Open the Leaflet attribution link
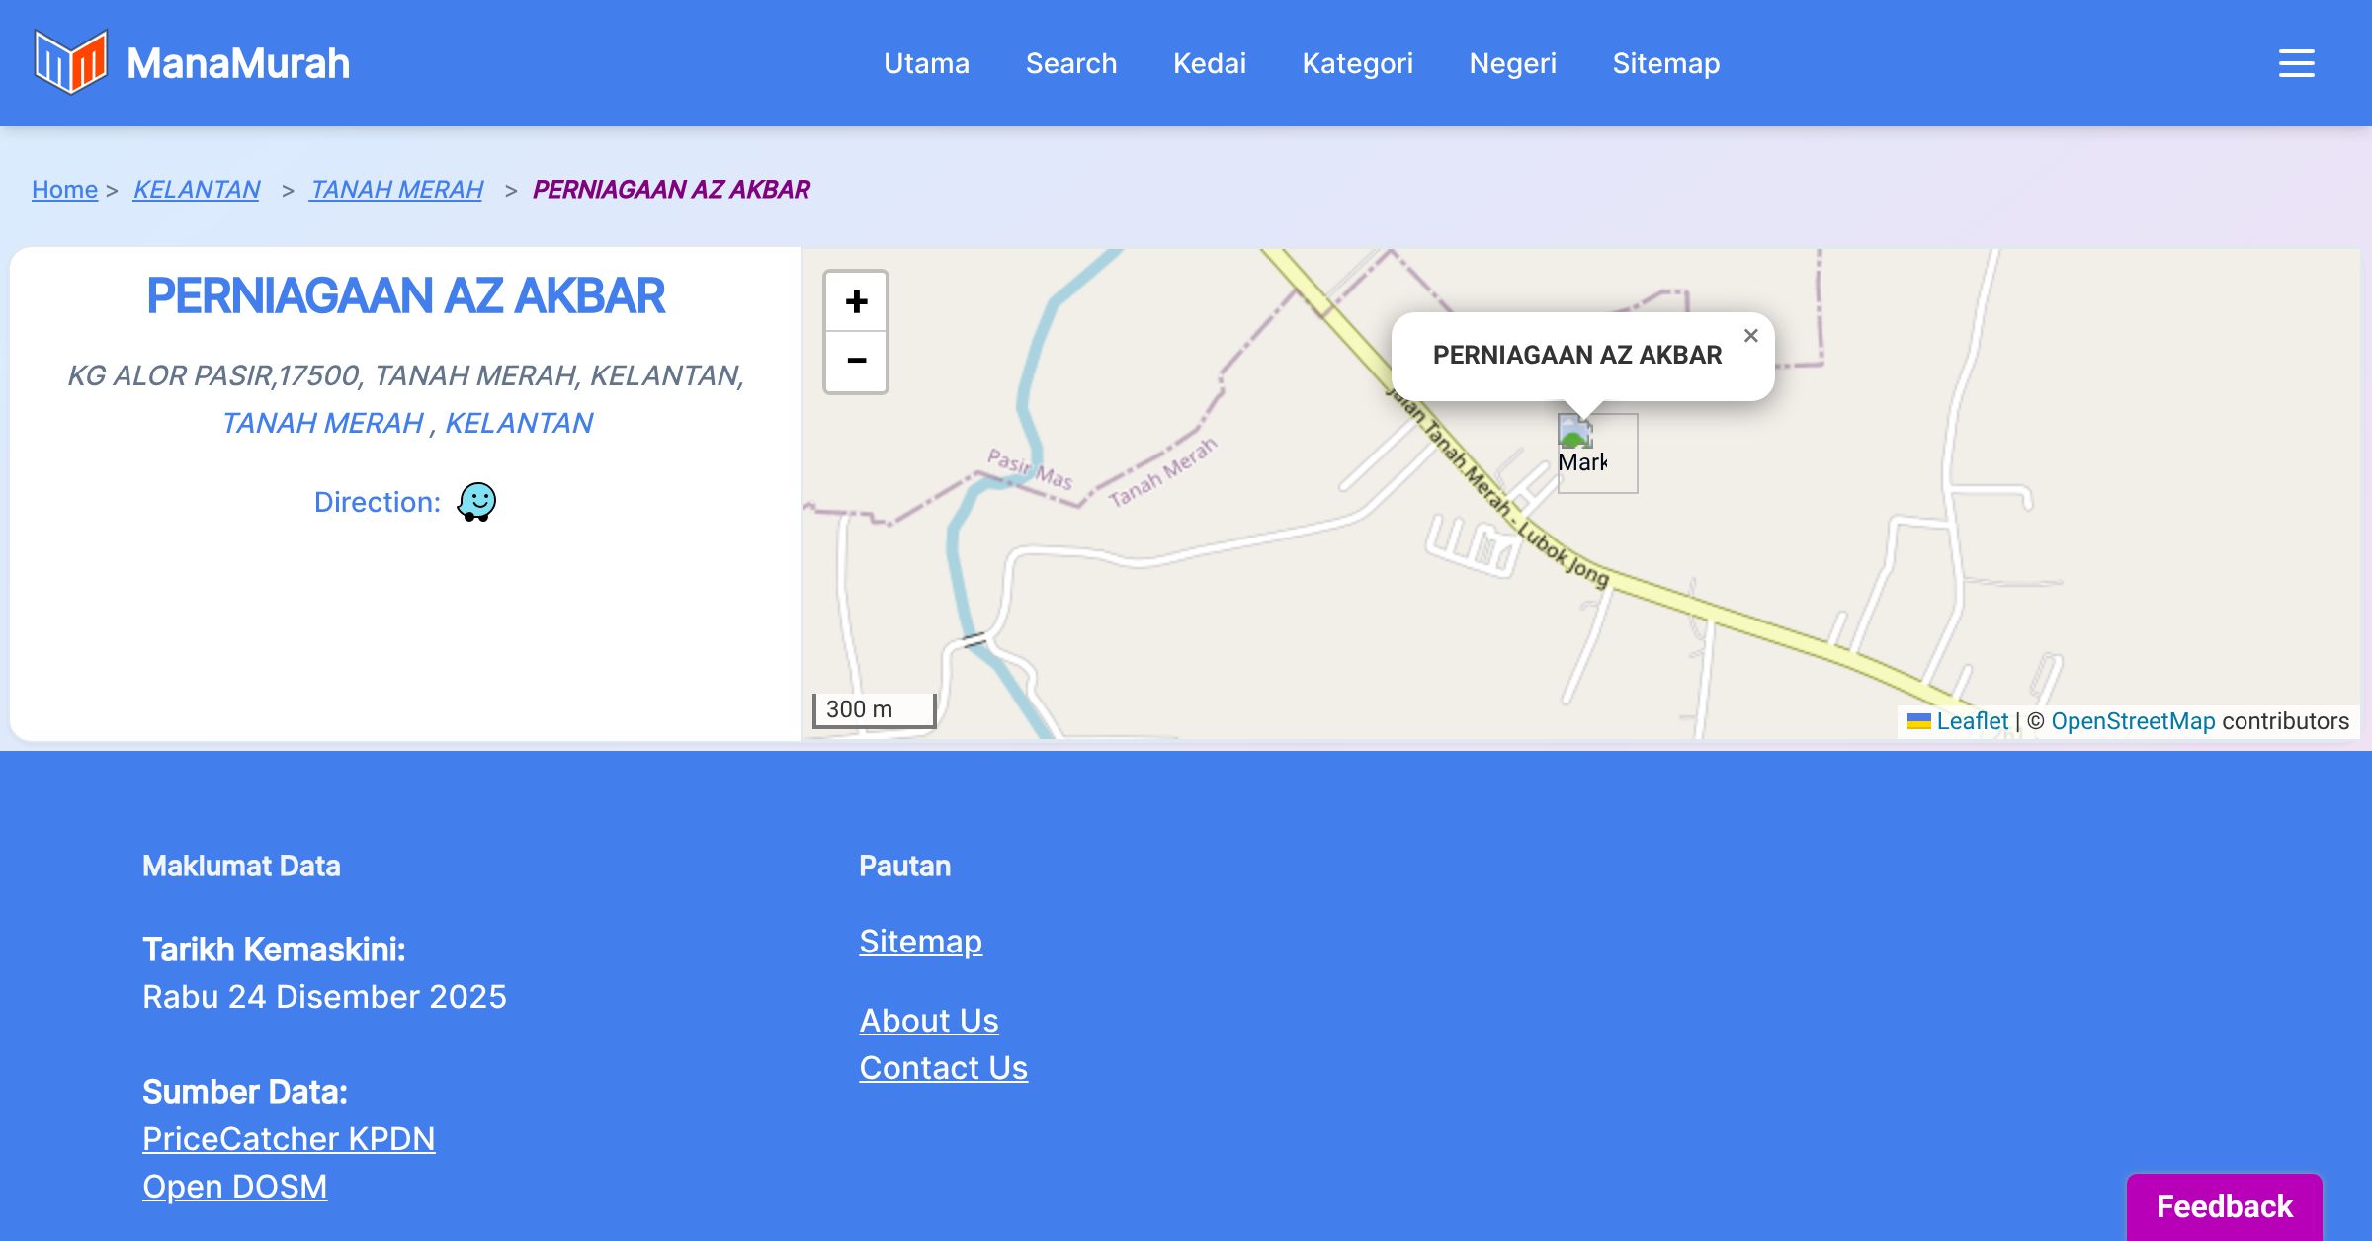 click(x=1972, y=721)
